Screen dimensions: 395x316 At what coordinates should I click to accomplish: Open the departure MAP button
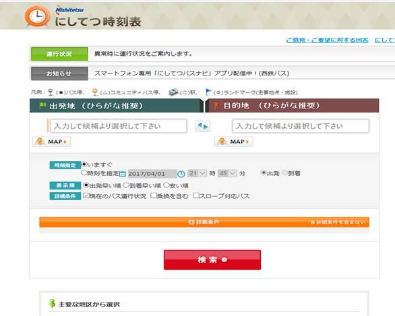(51, 141)
